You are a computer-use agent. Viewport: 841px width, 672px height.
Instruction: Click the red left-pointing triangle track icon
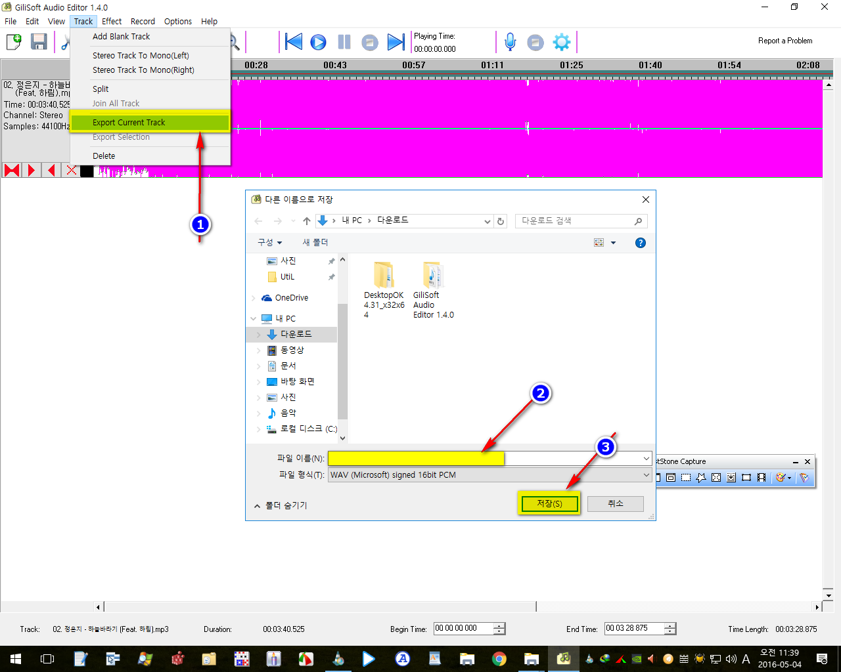(51, 171)
